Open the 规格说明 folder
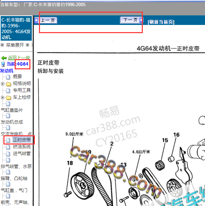Screen dimensions: 205x206 pyautogui.click(x=22, y=83)
